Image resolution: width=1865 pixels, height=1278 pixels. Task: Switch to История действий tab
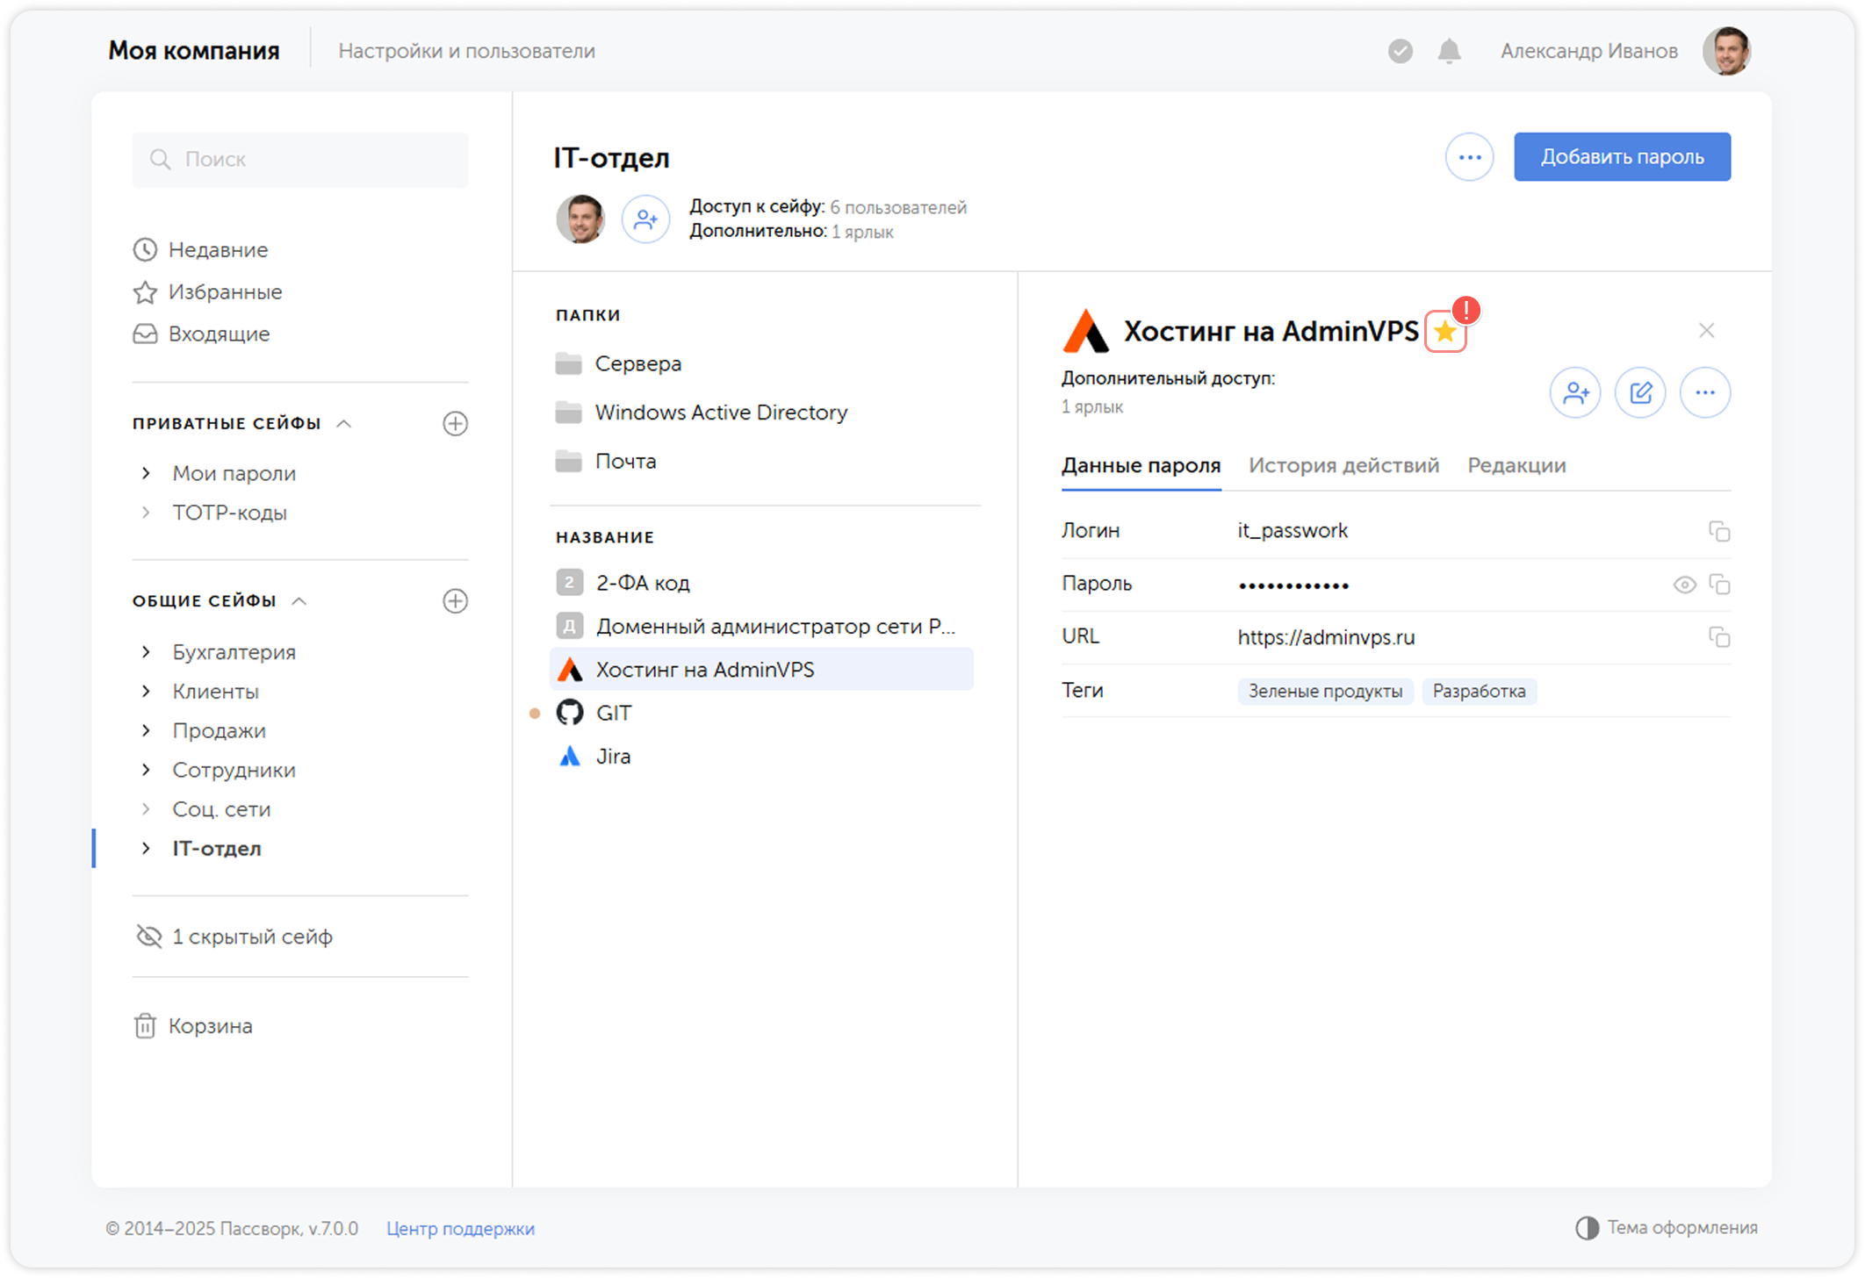tap(1343, 466)
